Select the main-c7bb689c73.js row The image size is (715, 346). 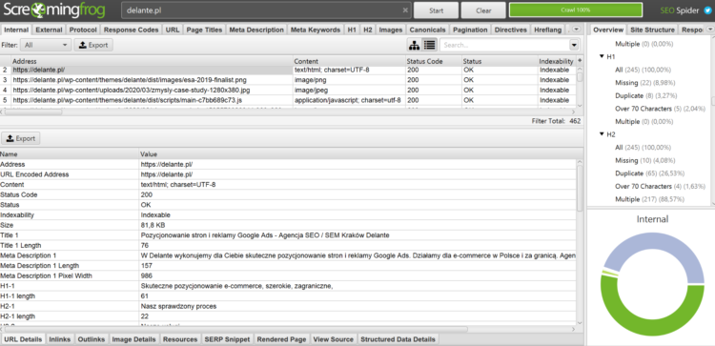288,100
